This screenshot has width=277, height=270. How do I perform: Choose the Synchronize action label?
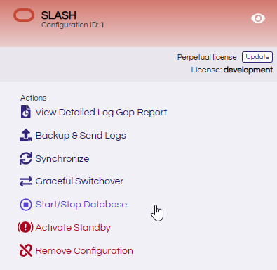click(62, 159)
